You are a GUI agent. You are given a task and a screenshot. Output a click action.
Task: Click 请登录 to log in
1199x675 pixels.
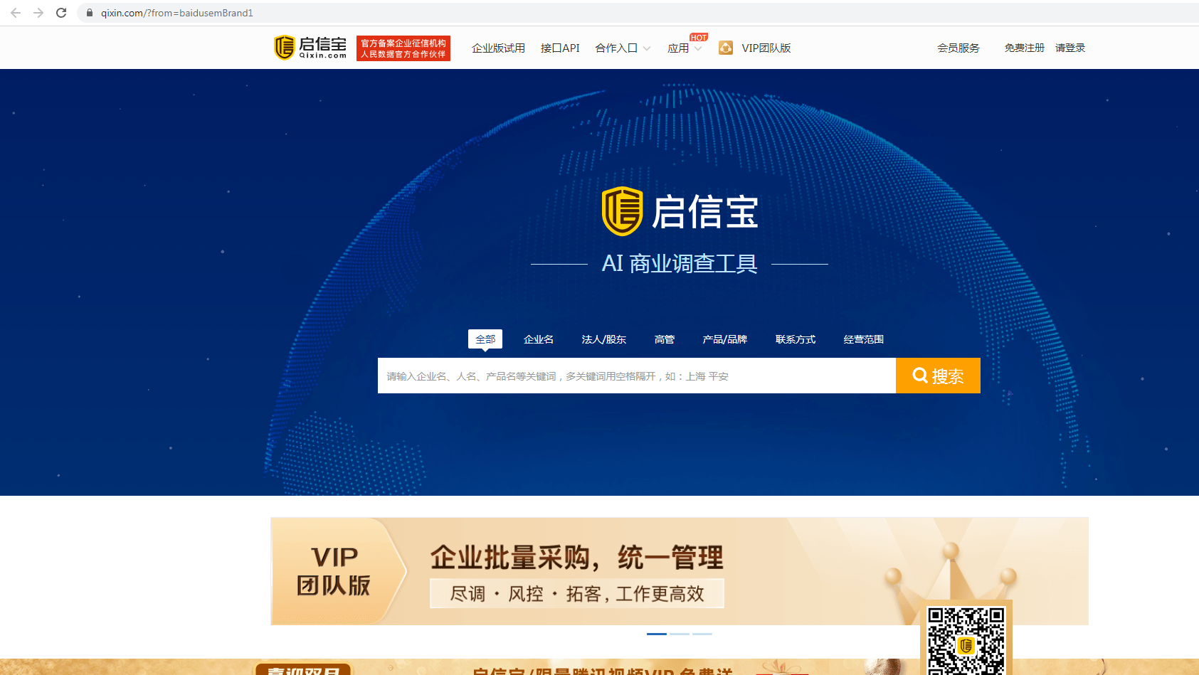1070,48
